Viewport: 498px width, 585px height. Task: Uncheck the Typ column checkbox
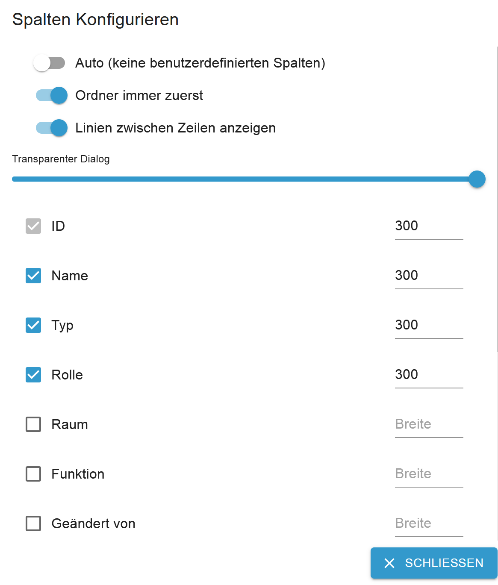tap(33, 325)
